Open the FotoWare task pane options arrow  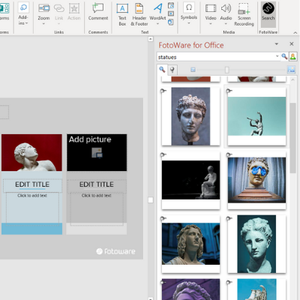277,44
